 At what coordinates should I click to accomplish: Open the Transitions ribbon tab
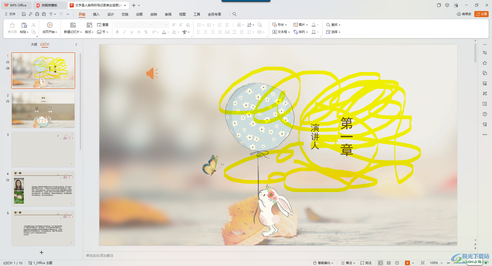pos(125,14)
